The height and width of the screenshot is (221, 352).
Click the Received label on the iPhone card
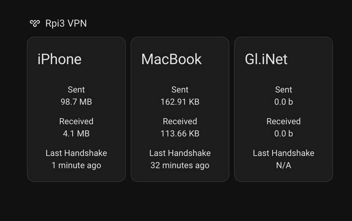76,121
